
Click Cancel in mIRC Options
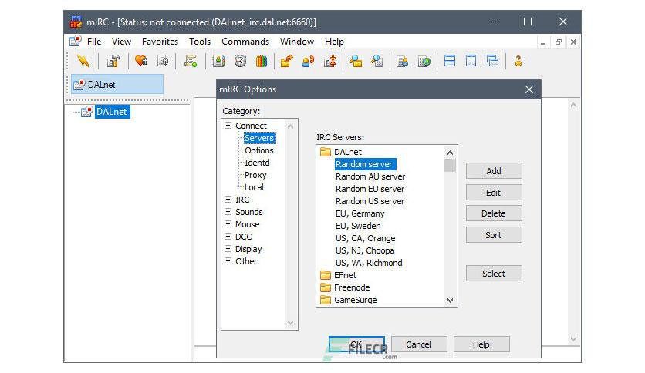tap(419, 344)
